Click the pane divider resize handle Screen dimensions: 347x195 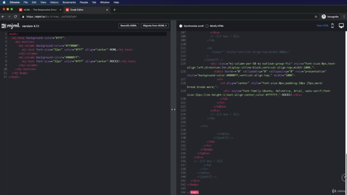(173, 109)
